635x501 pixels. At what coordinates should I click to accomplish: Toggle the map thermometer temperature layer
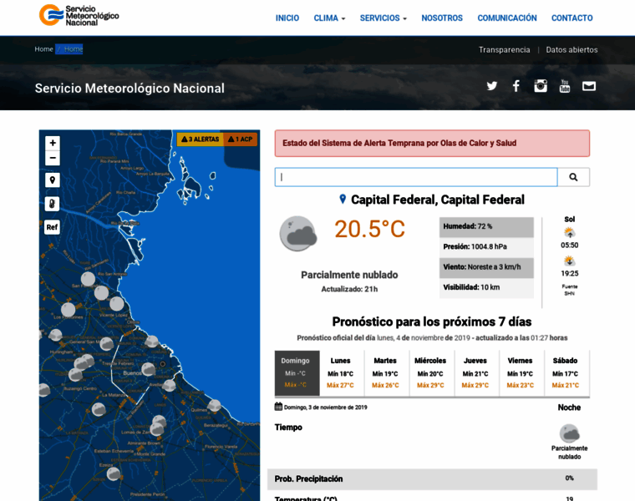click(x=53, y=204)
